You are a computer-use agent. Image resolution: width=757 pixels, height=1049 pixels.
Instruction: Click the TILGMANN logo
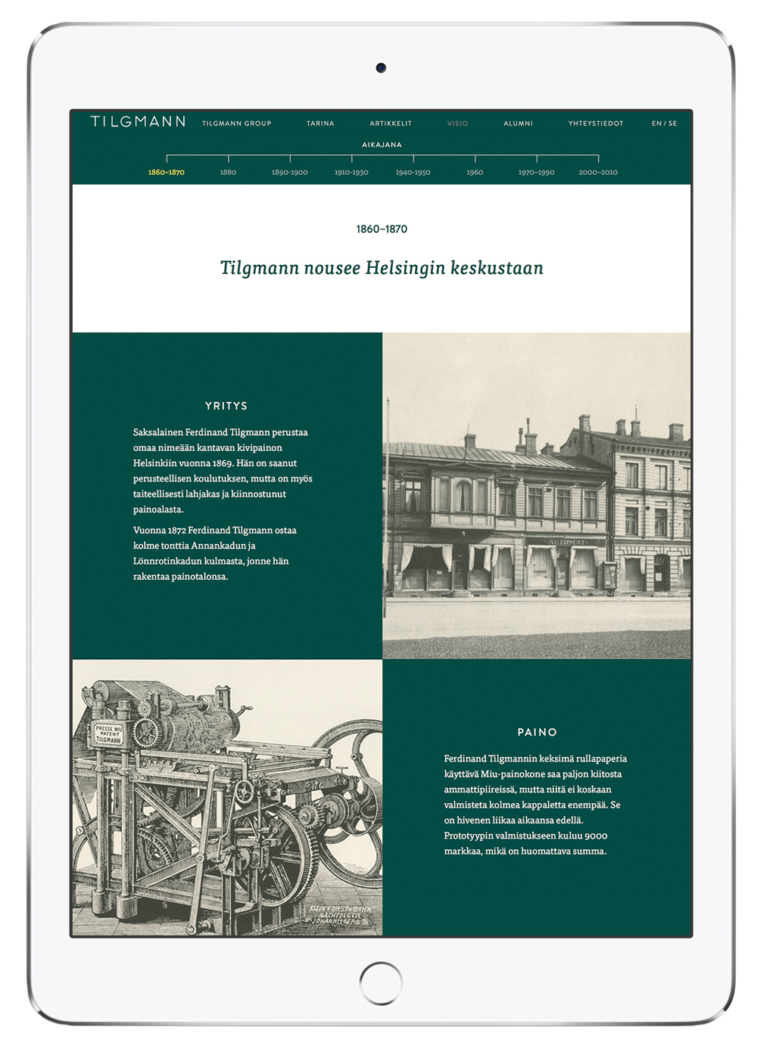tap(138, 121)
